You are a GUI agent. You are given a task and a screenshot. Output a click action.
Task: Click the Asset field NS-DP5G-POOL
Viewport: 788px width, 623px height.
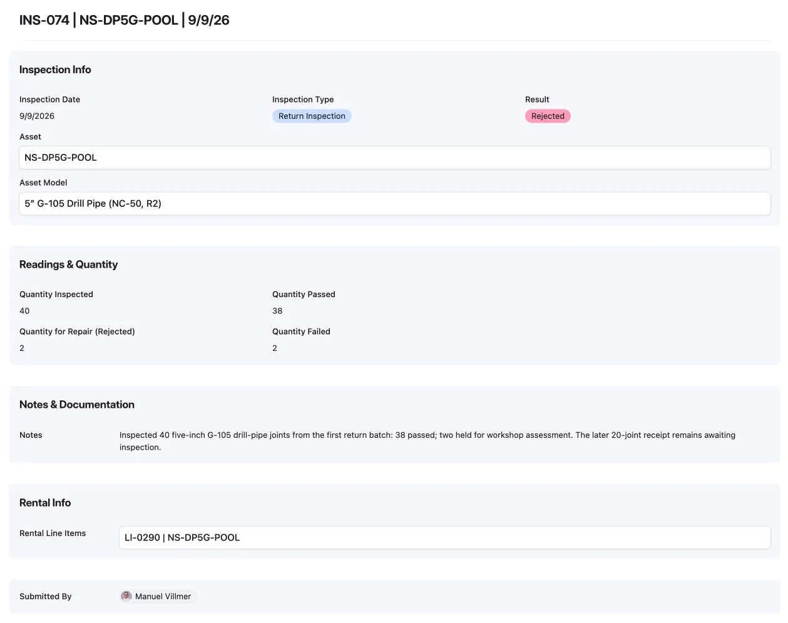[x=394, y=158]
